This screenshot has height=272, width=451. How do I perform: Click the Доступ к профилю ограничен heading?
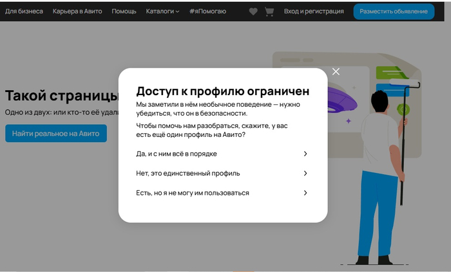223,91
